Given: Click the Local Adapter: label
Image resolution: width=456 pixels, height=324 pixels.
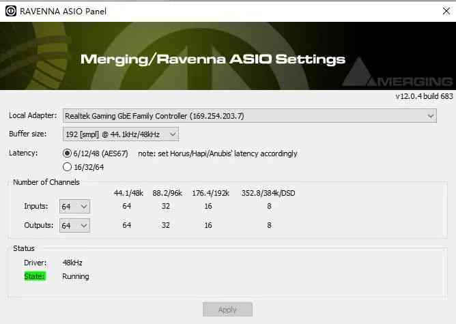Looking at the screenshot, I should click(33, 115).
